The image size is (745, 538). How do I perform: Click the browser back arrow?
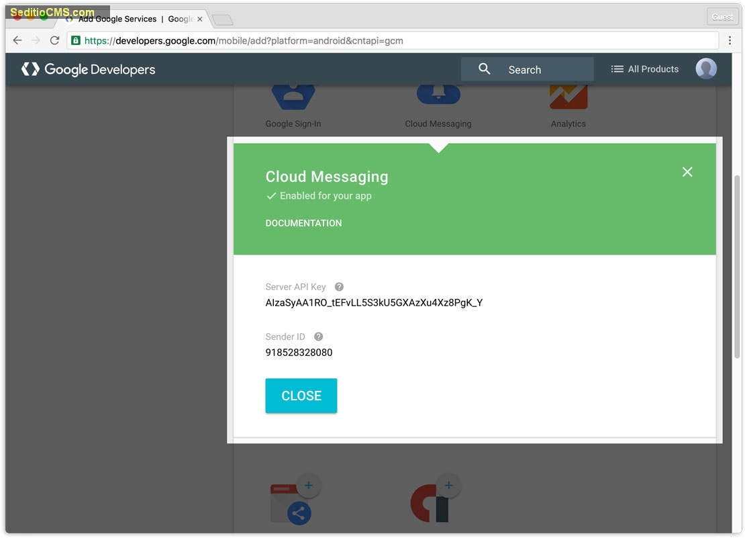(17, 40)
